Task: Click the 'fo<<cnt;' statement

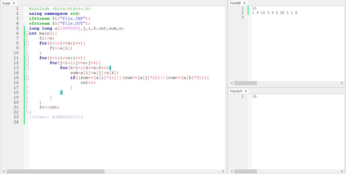Action: click(x=49, y=107)
